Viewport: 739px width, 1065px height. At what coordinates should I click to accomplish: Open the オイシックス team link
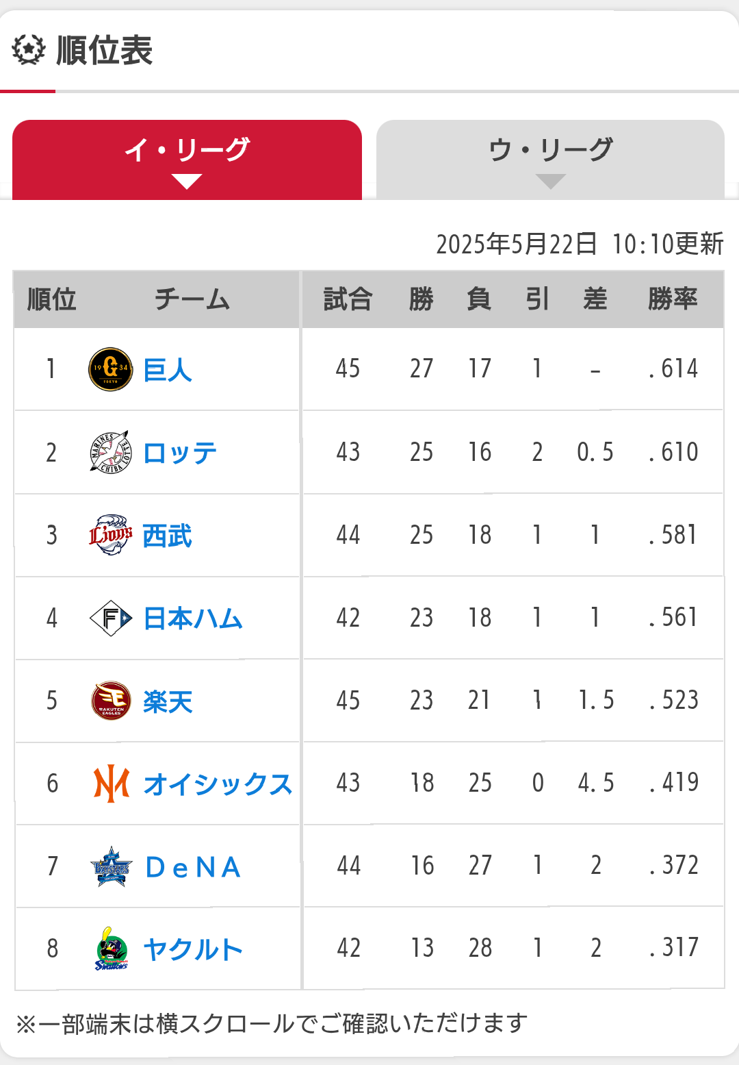tap(218, 784)
